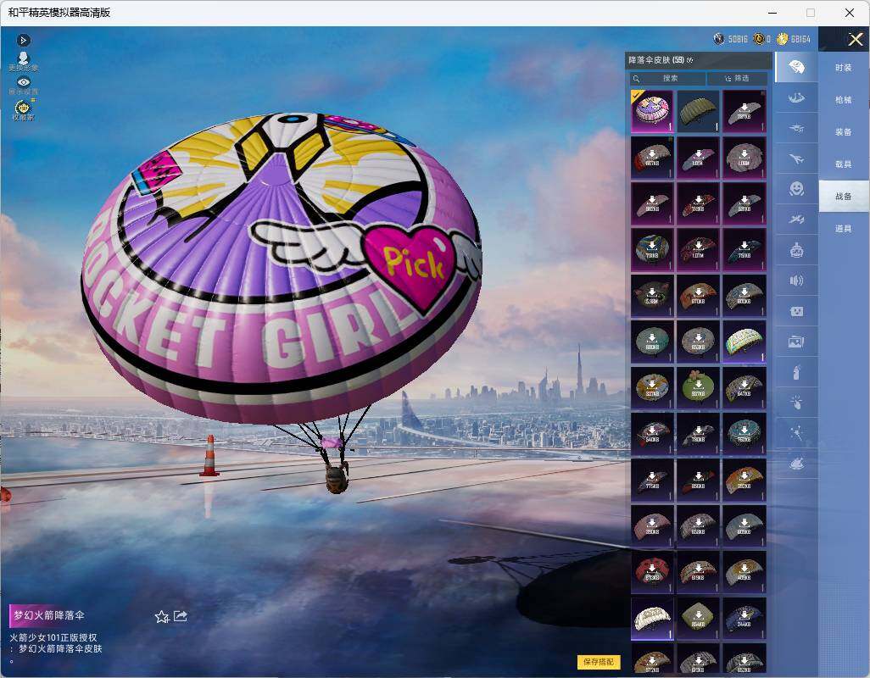870x678 pixels.
Task: Open the helicopter icon category
Action: [796, 129]
